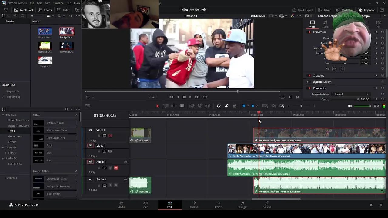Expand the Open FX tree
Image resolution: width=388 pixels, height=218 pixels.
3,147
